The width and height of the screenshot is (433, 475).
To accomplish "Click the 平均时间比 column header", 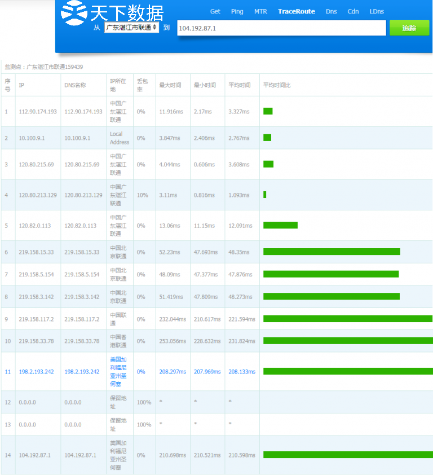I will (277, 85).
